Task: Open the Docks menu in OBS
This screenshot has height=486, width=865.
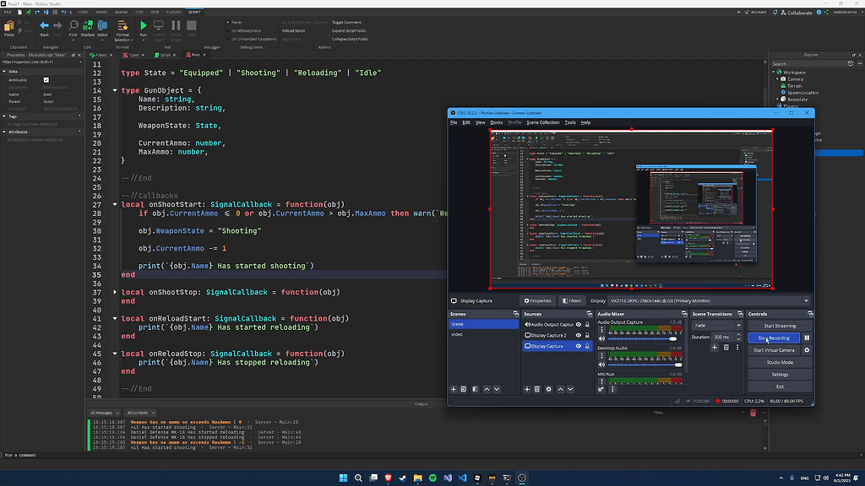Action: (x=498, y=122)
